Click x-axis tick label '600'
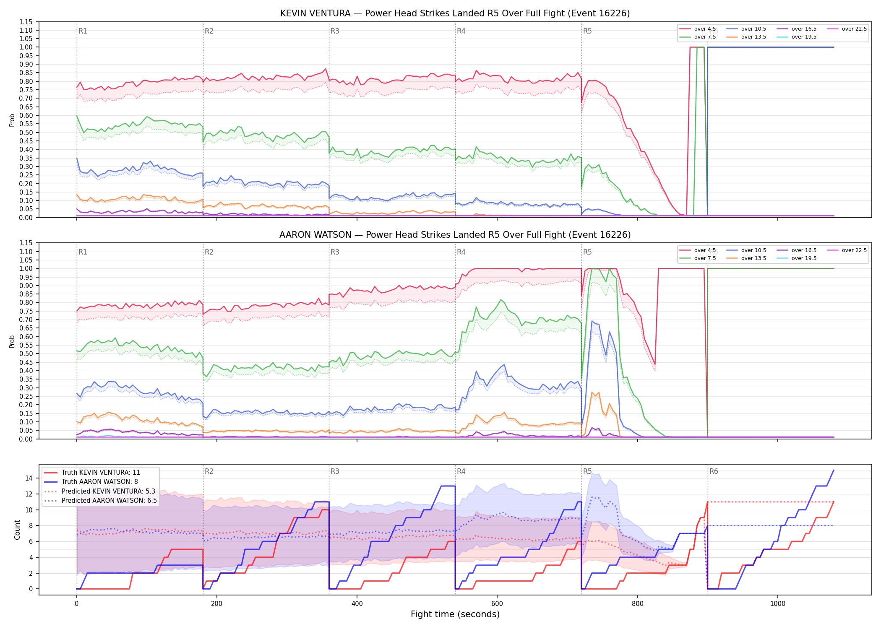 497,604
